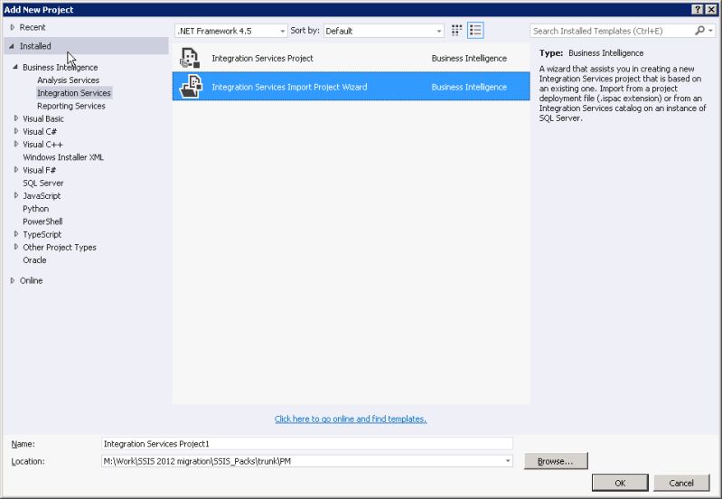
Task: Collapse the Business Intelligence node
Action: (x=15, y=67)
